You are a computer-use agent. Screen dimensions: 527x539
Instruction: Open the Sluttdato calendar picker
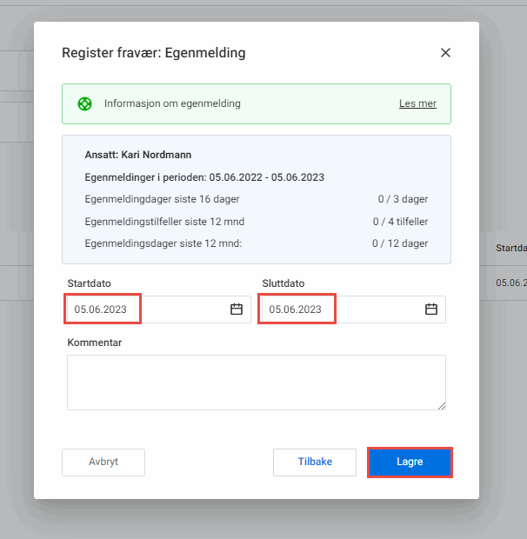(430, 309)
